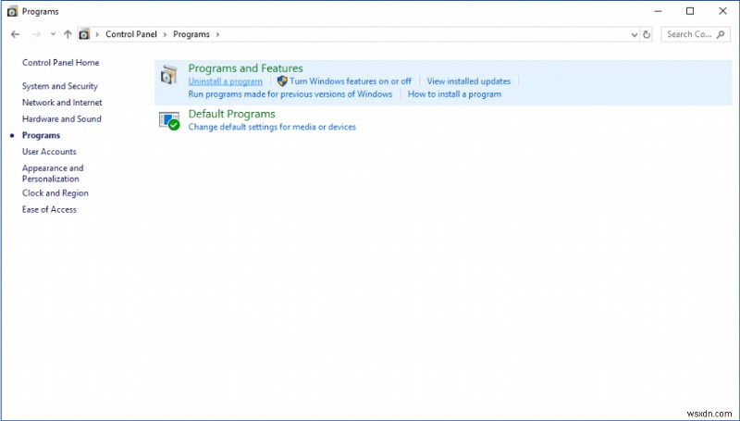Expand chevron after Control Panel breadcrumb
The image size is (740, 421).
click(166, 34)
